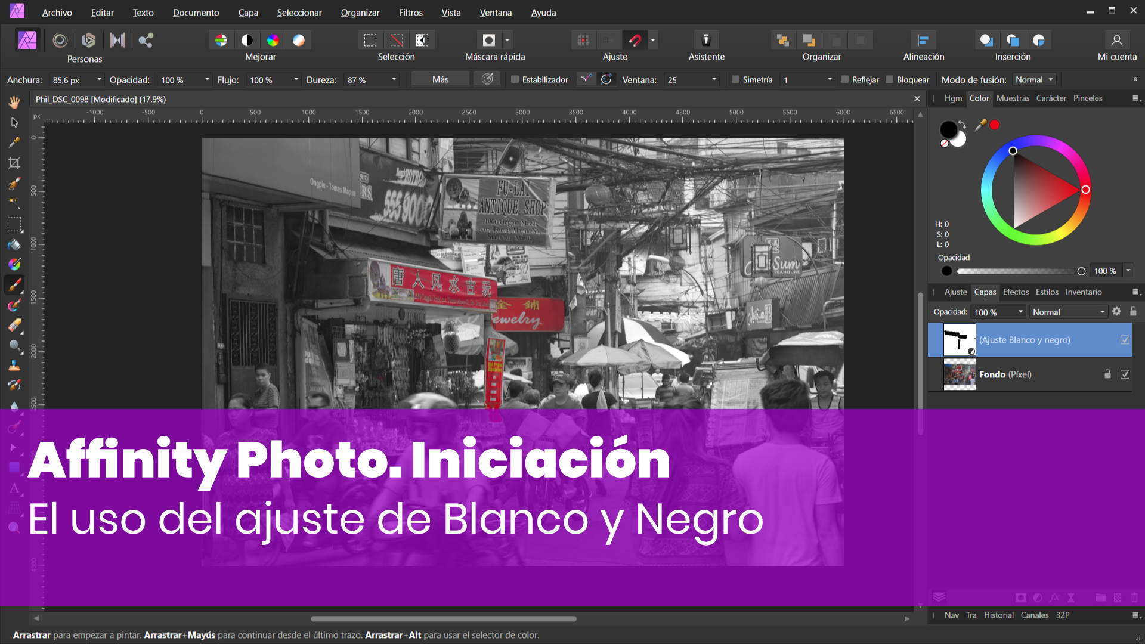Close the Phil_DSC_0098 document tab

coord(917,99)
